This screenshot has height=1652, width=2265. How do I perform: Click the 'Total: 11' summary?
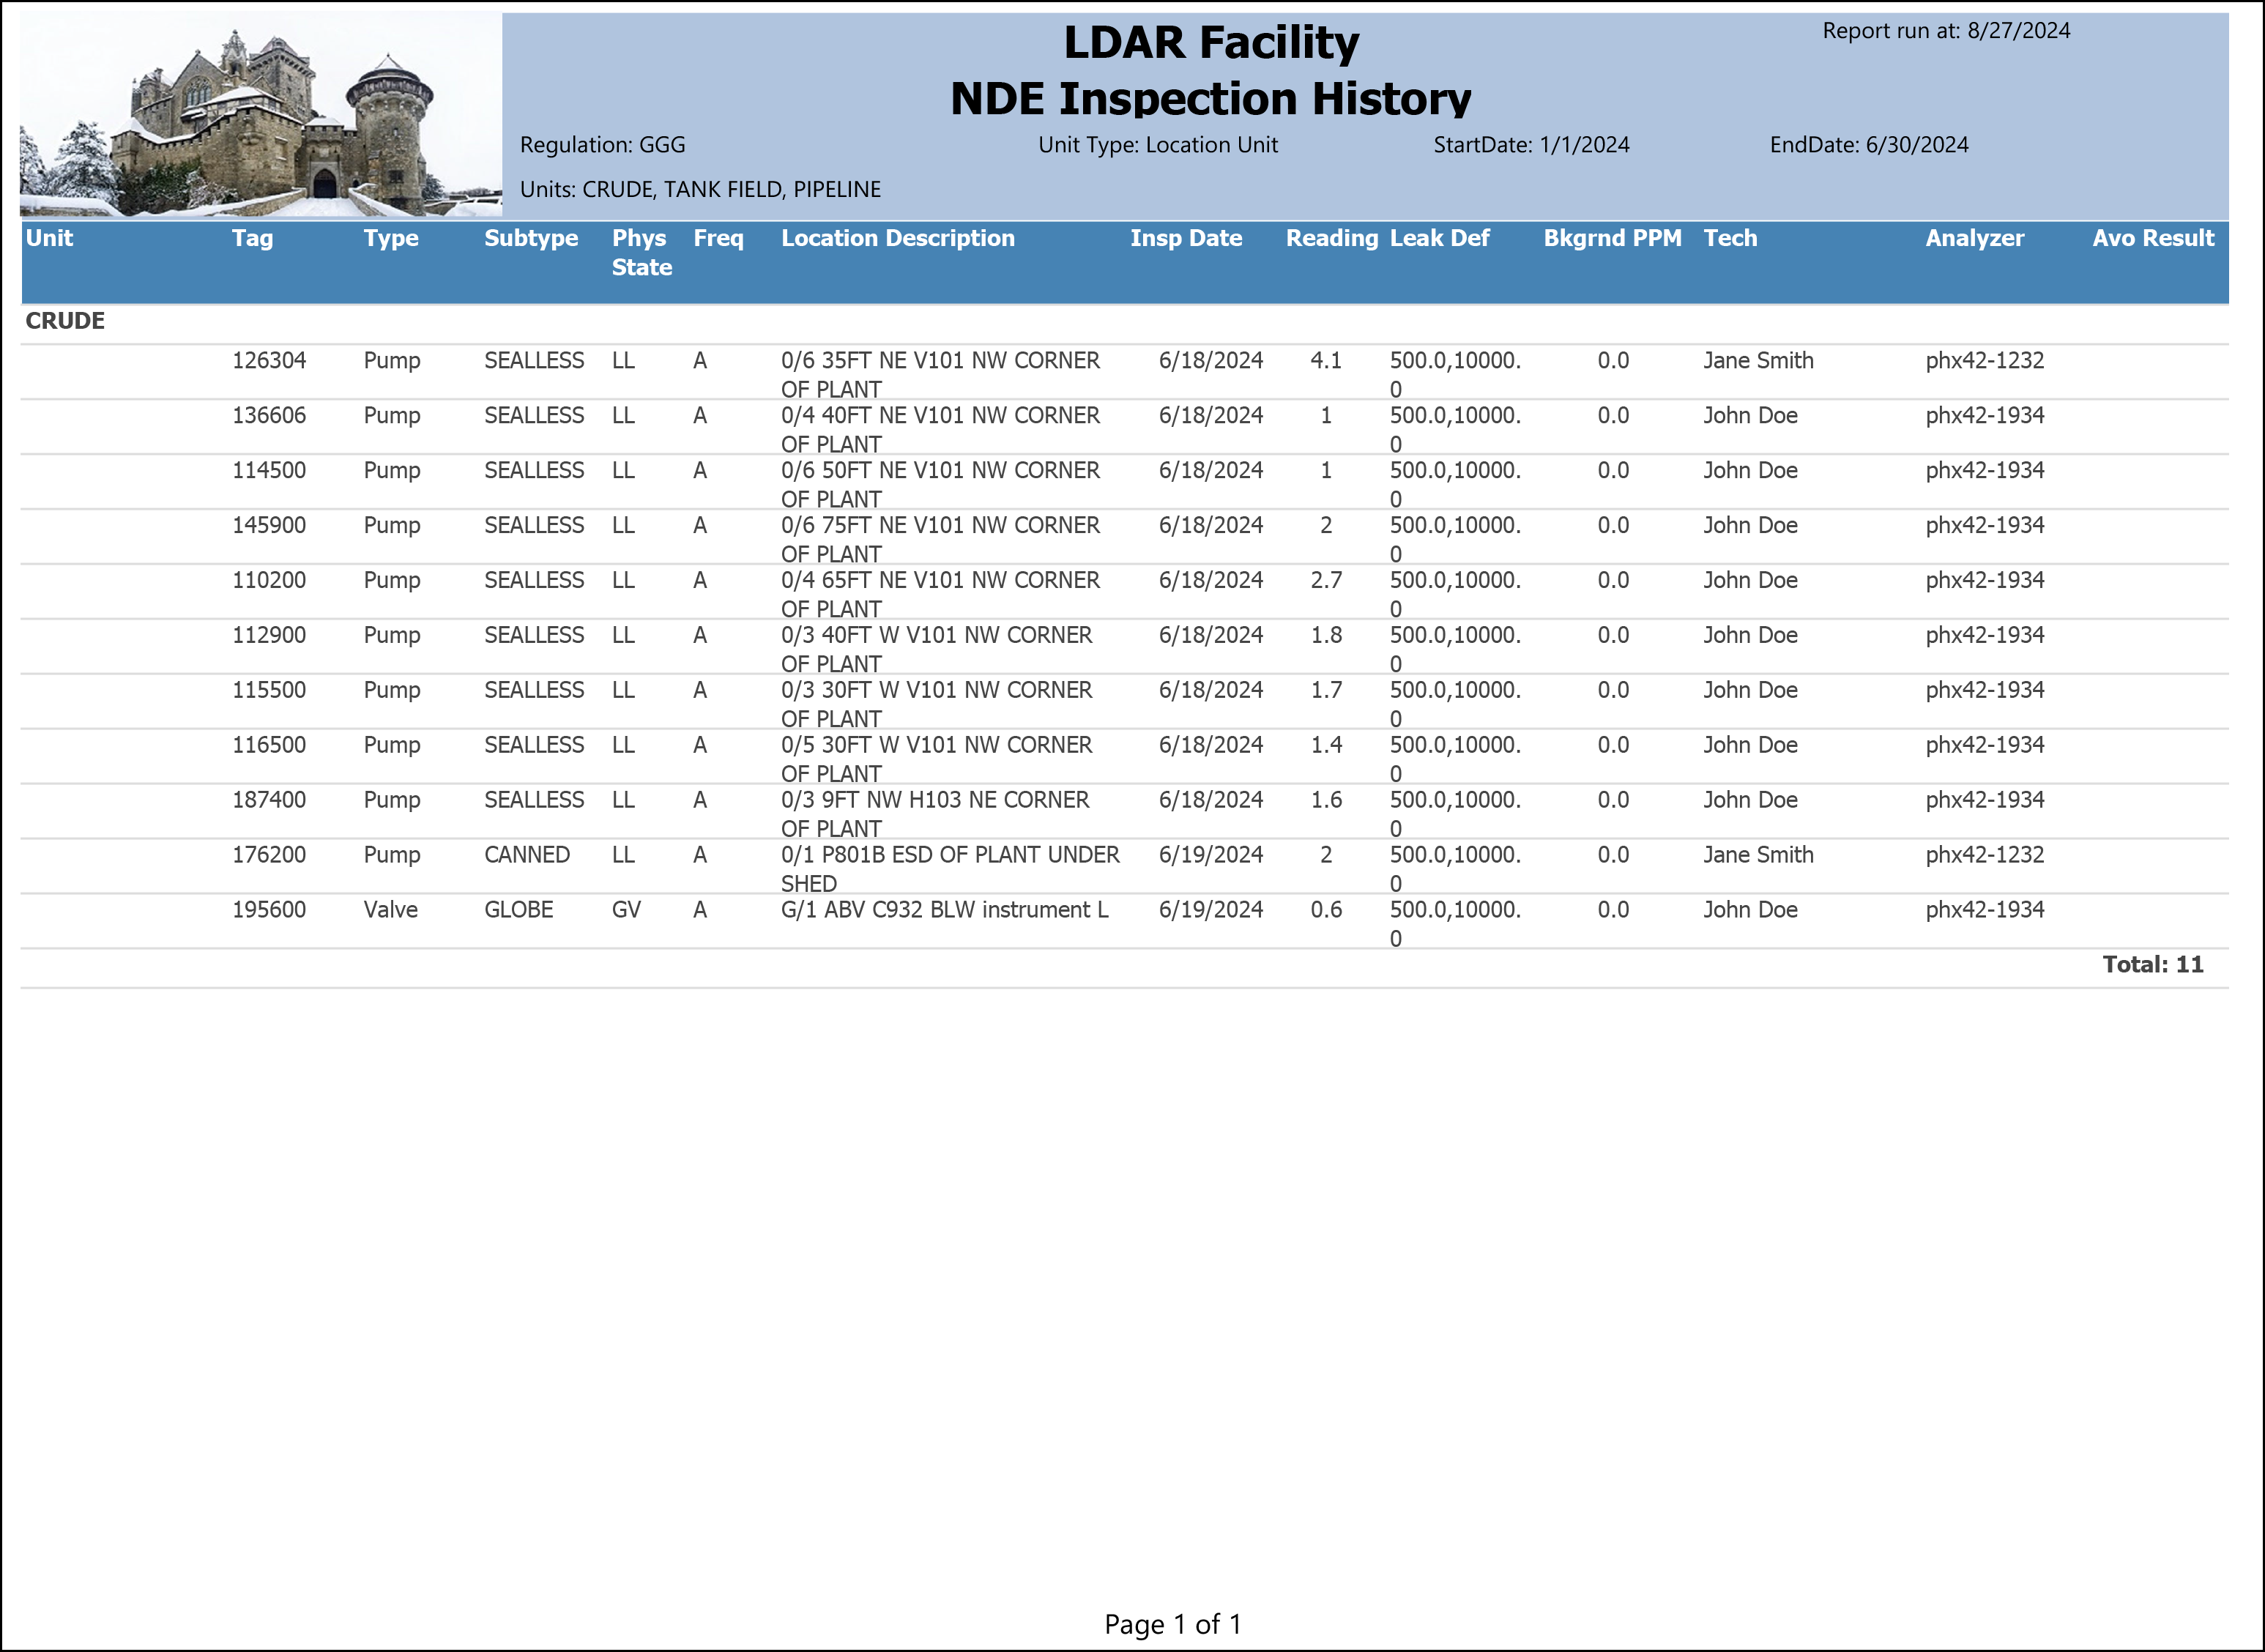coord(2153,965)
